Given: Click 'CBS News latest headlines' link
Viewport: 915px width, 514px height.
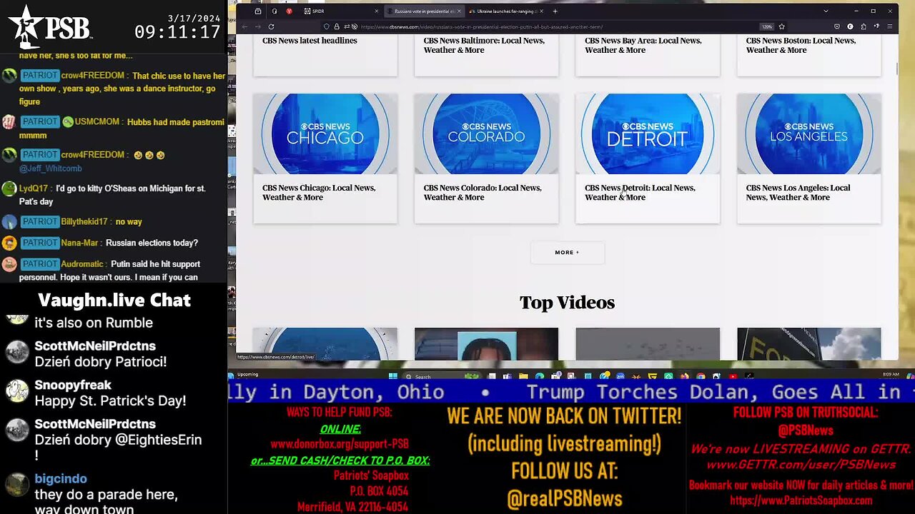Looking at the screenshot, I should coord(310,41).
